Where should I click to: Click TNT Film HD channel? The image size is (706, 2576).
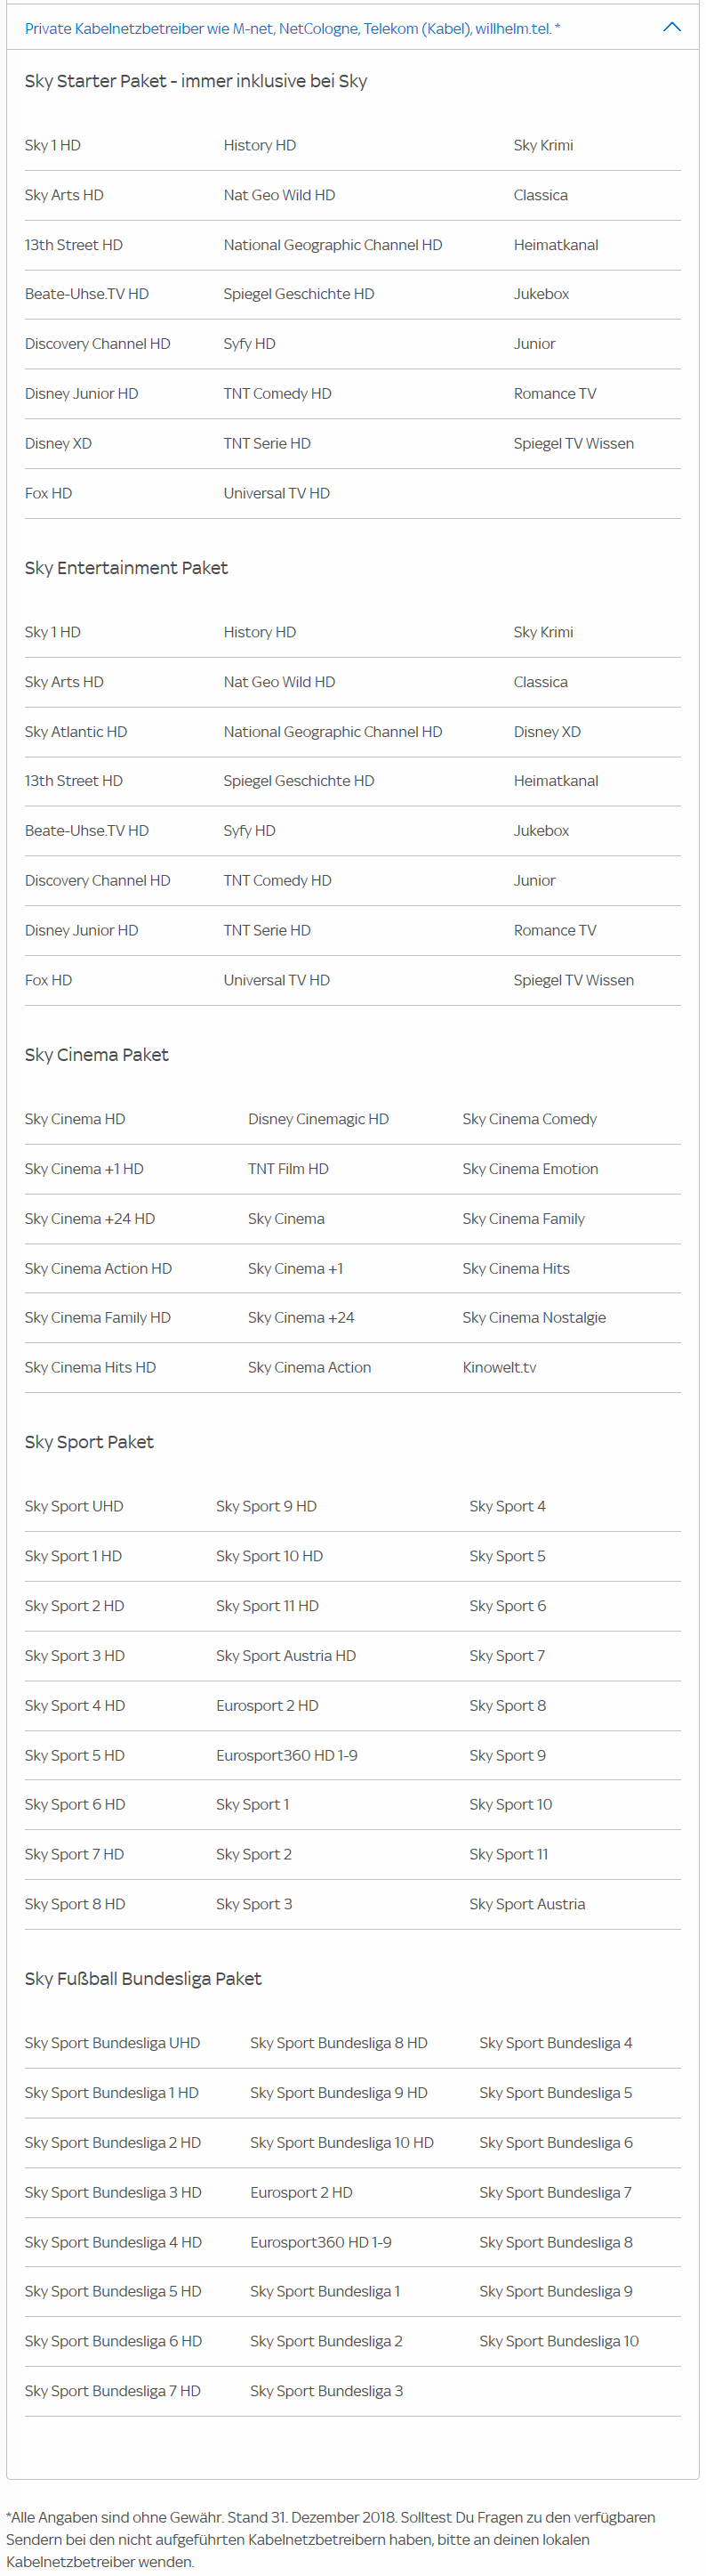point(289,1168)
